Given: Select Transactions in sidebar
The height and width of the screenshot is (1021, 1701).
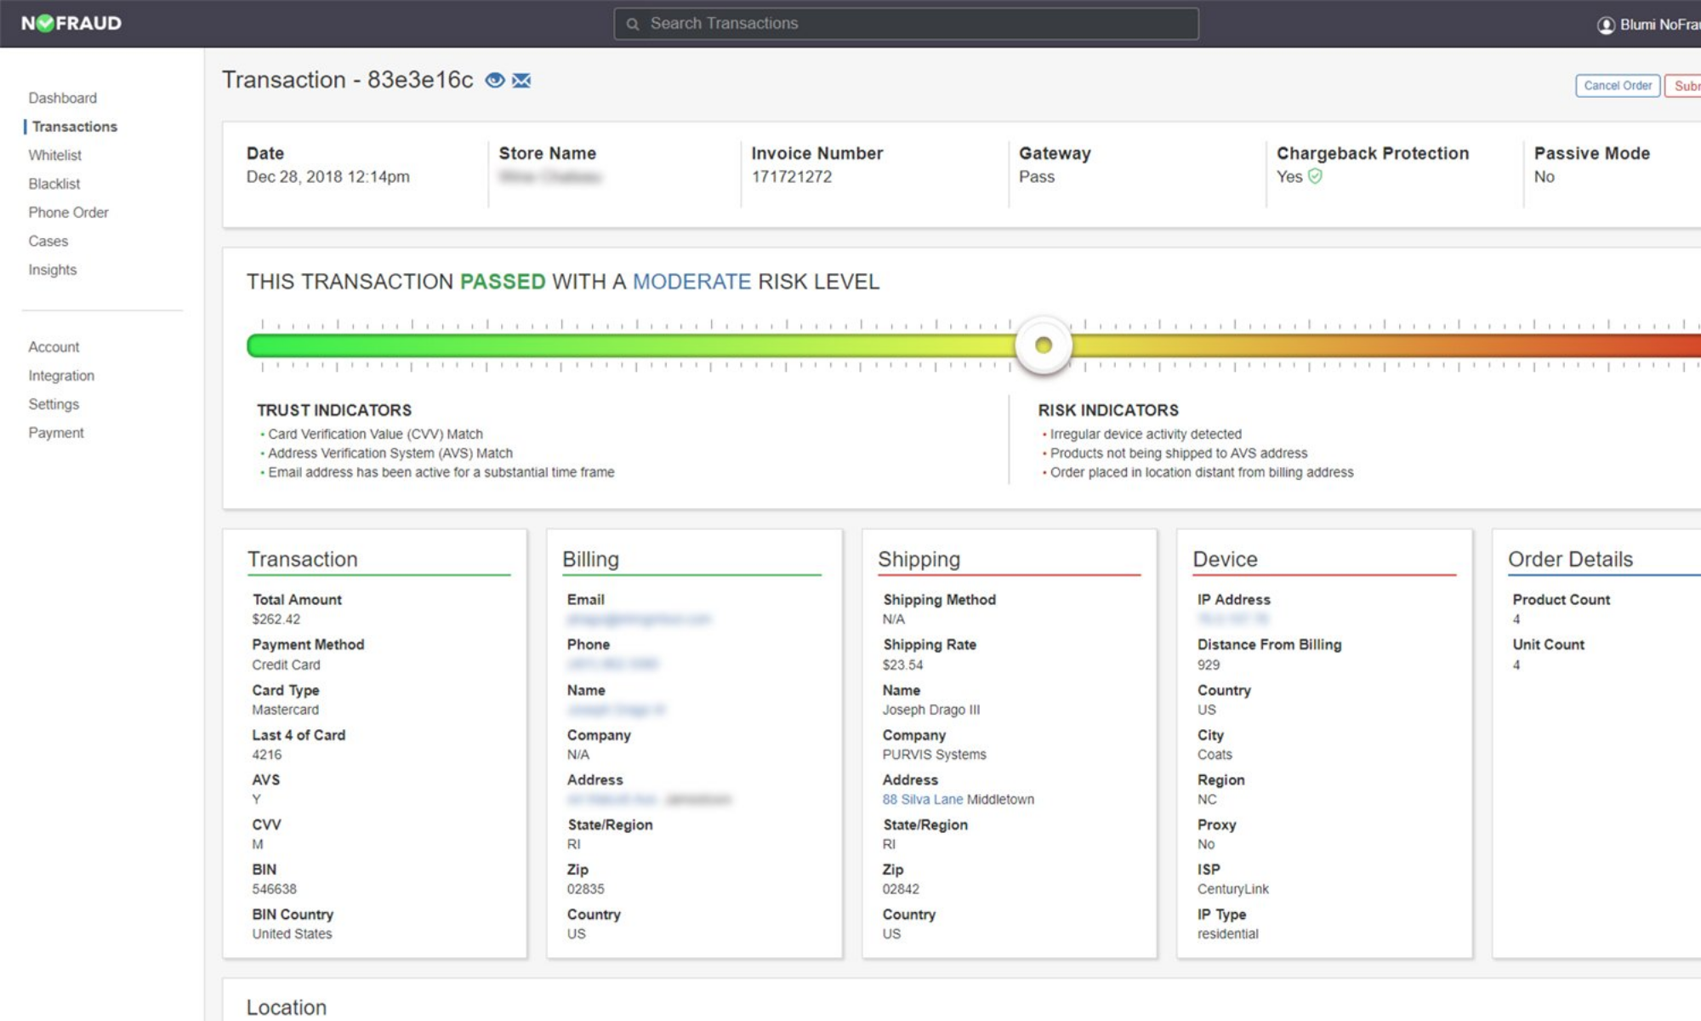Looking at the screenshot, I should 75,127.
